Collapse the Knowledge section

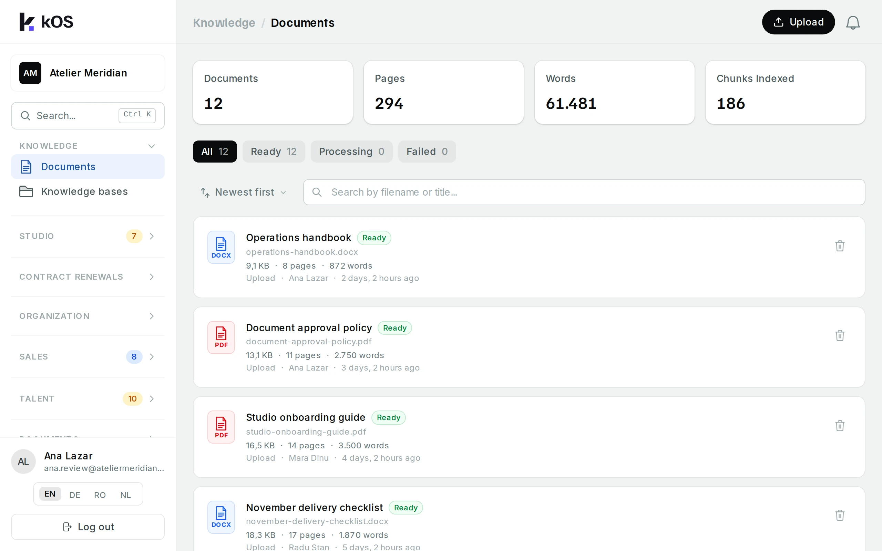pos(152,146)
